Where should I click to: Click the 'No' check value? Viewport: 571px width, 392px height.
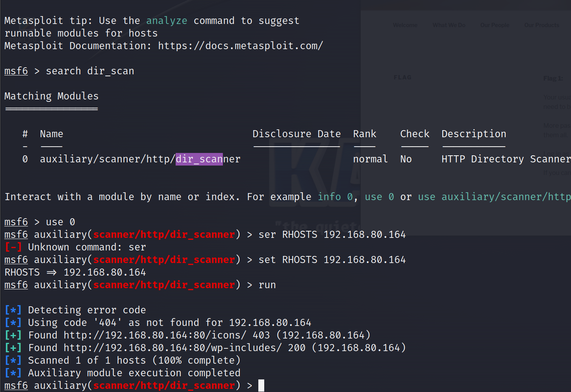(x=406, y=159)
